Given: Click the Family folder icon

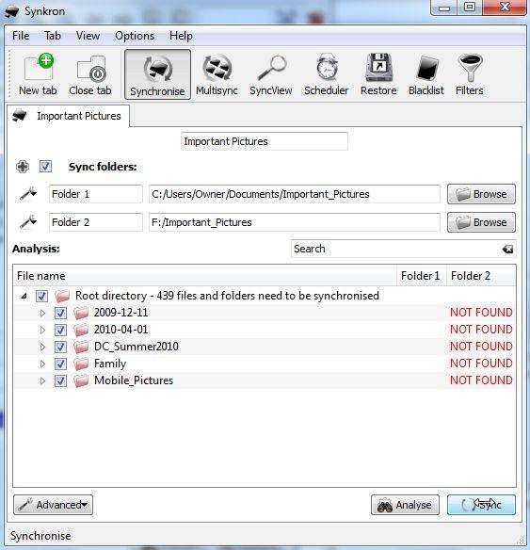Looking at the screenshot, I should pyautogui.click(x=81, y=364).
